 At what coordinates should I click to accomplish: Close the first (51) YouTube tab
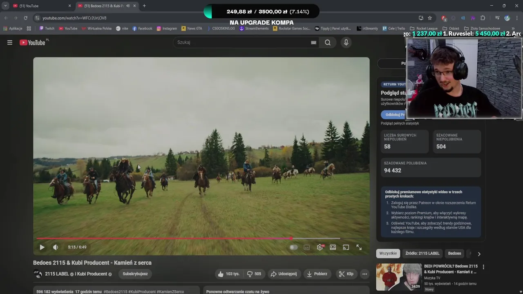point(69,6)
